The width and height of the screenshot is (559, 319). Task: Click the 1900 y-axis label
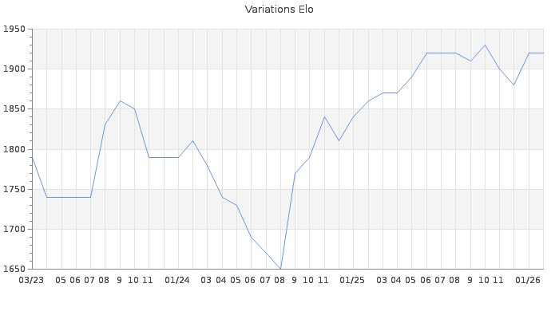coord(15,69)
